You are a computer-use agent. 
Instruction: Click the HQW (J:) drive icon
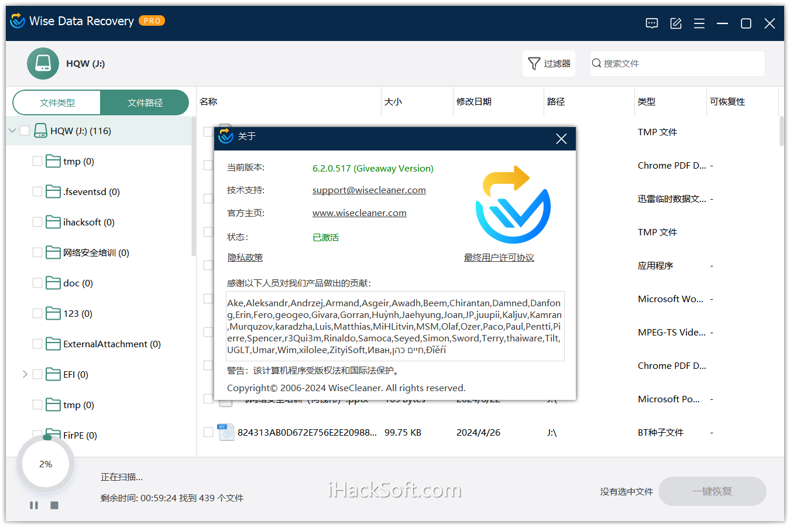[43, 63]
